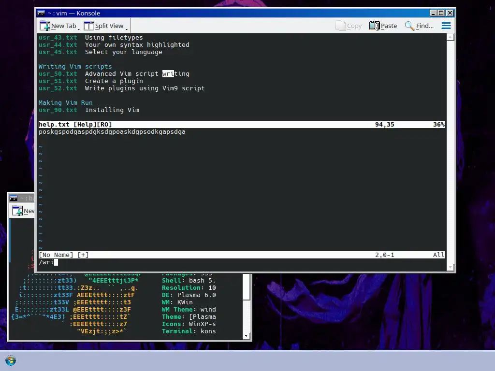The height and width of the screenshot is (371, 495).
Task: Click the Split View button
Action: (x=104, y=26)
